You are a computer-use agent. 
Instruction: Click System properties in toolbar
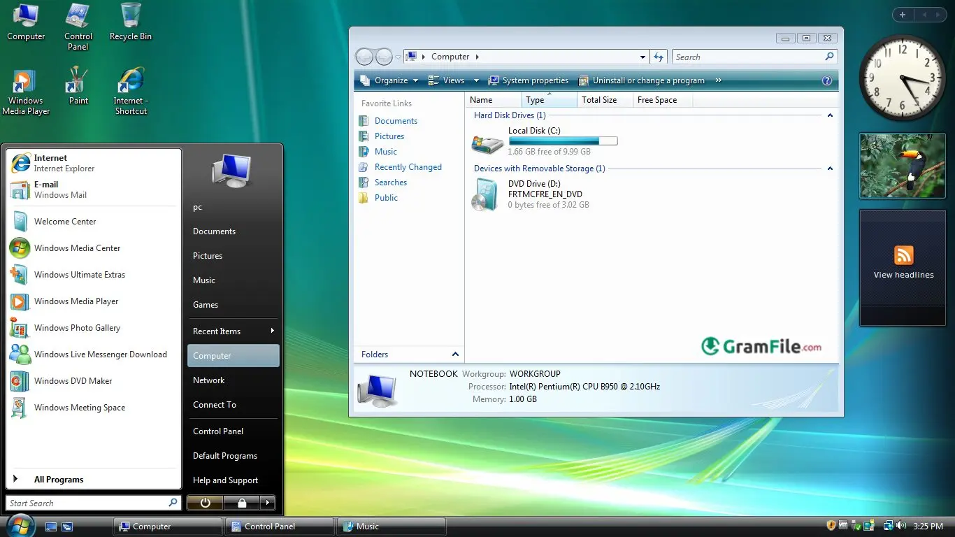(x=529, y=80)
